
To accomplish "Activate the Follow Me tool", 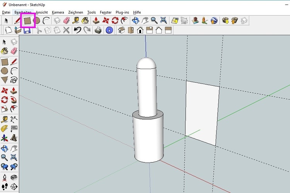I will [x=14, y=100].
